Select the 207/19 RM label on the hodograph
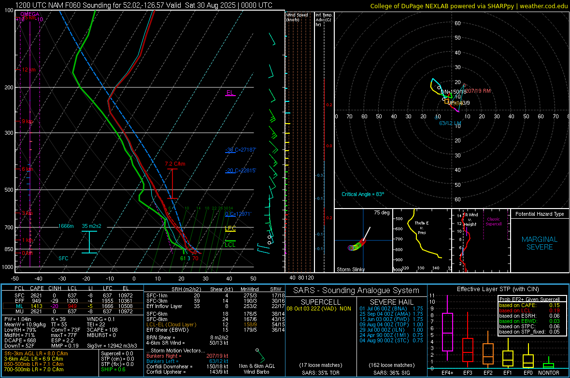The height and width of the screenshot is (378, 570). [x=478, y=91]
